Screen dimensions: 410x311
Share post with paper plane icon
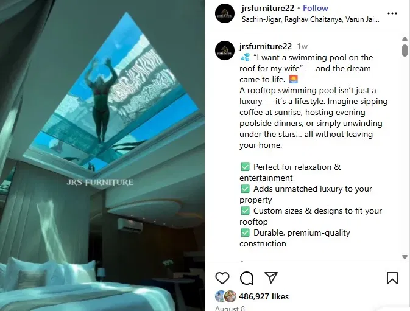271,278
